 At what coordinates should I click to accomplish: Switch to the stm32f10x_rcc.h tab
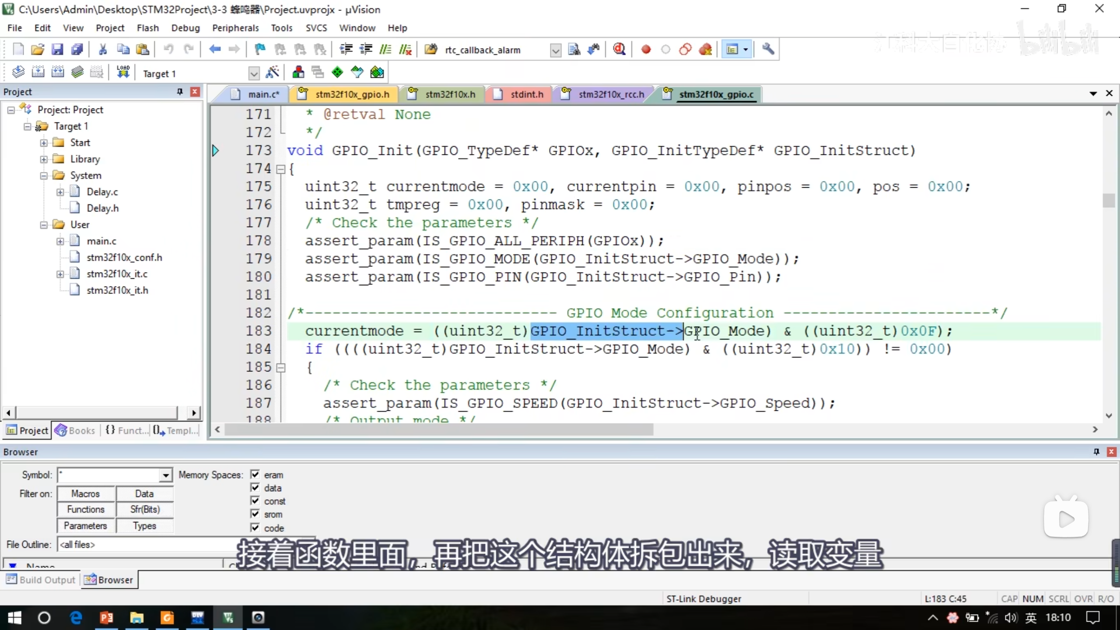610,94
